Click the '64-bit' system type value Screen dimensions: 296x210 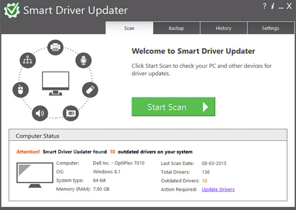coord(99,180)
